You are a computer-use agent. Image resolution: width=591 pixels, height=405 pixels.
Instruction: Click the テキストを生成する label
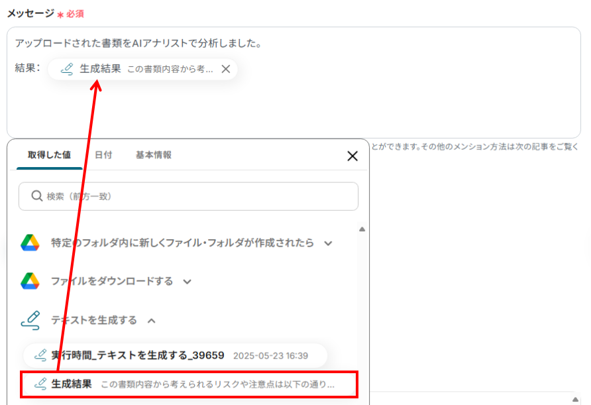coord(94,321)
